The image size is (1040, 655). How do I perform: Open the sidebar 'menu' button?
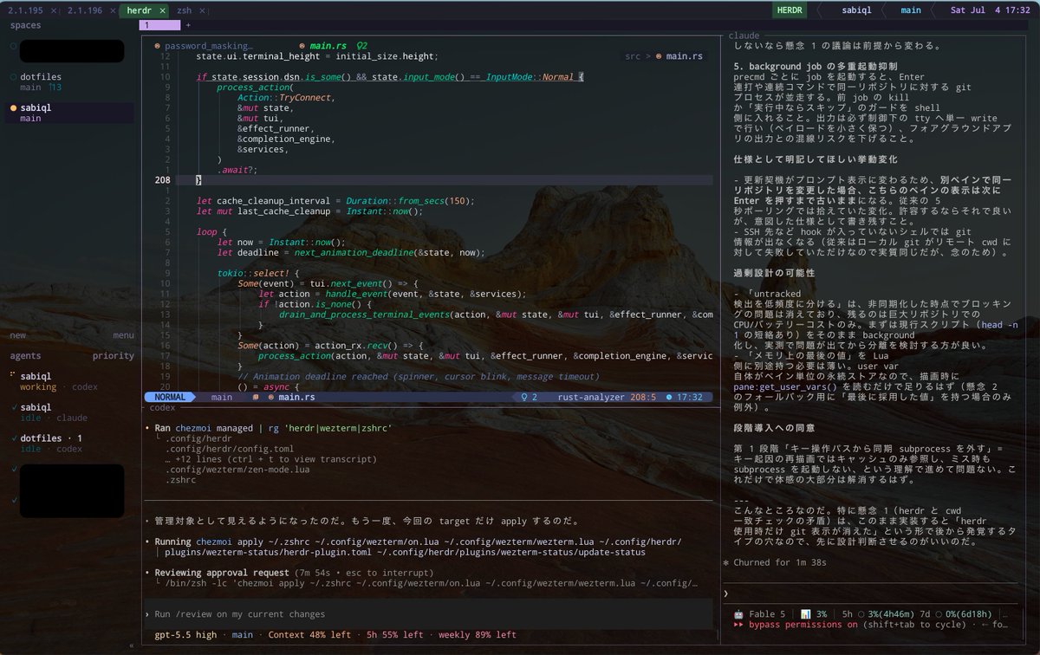[123, 335]
